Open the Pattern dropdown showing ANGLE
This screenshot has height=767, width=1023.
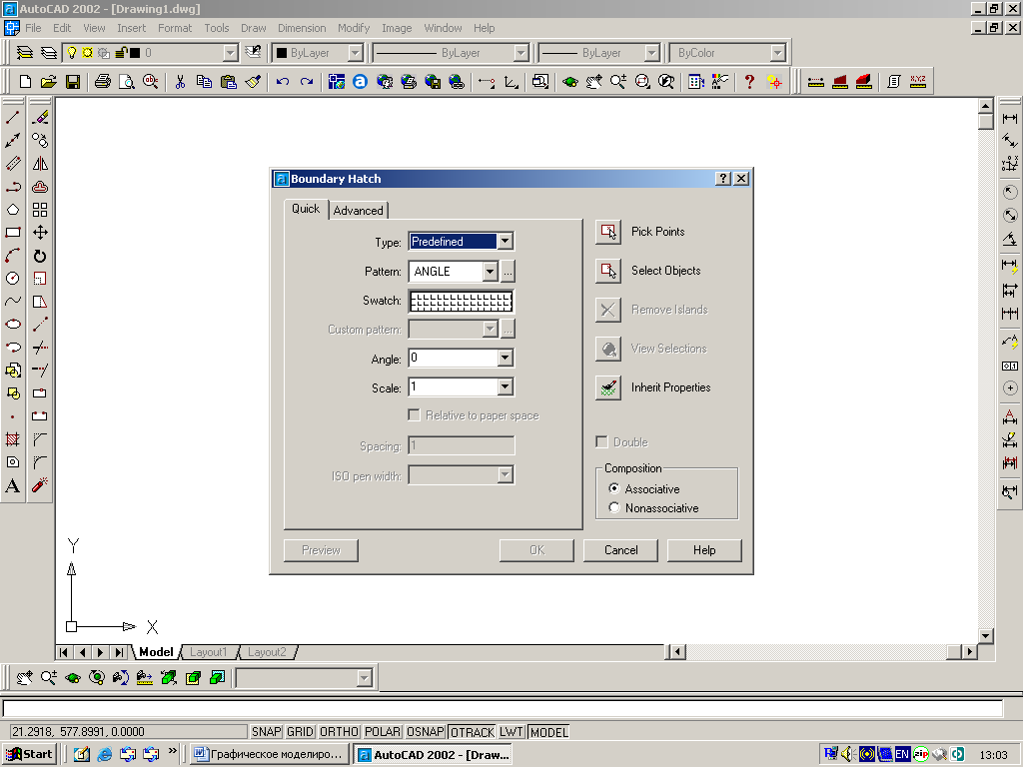(490, 272)
